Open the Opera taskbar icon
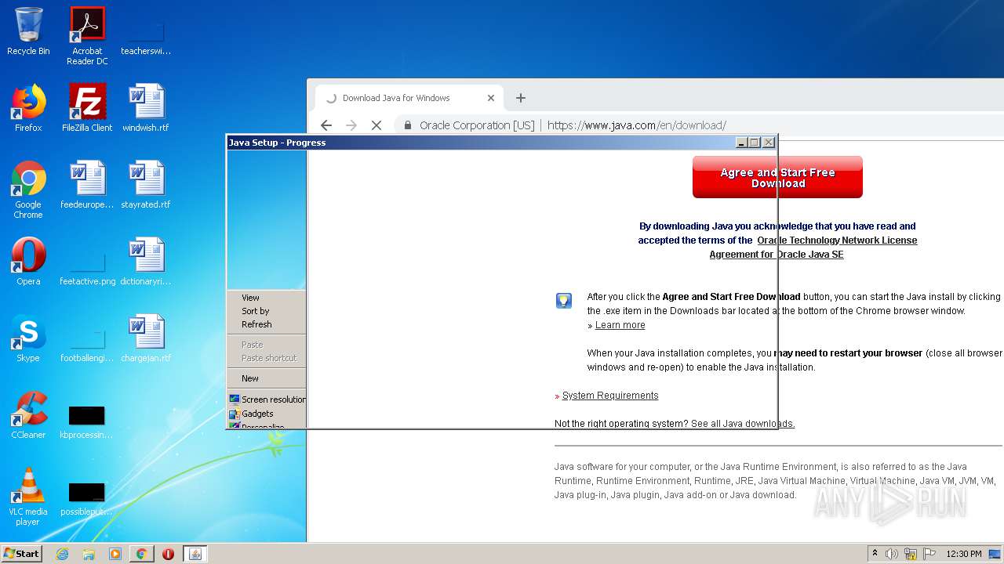Viewport: 1004px width, 564px height. pos(168,554)
